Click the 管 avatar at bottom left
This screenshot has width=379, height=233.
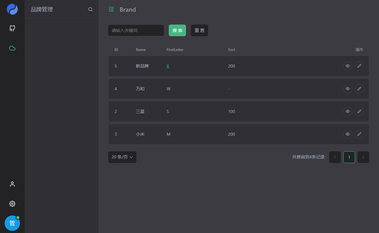[12, 223]
